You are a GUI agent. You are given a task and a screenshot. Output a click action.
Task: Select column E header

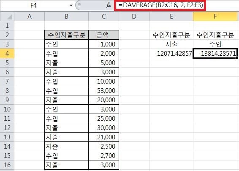(x=171, y=16)
